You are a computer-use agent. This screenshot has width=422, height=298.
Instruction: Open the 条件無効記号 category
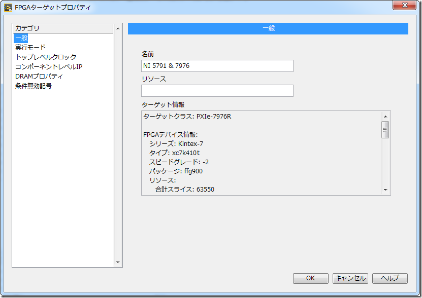coord(34,86)
